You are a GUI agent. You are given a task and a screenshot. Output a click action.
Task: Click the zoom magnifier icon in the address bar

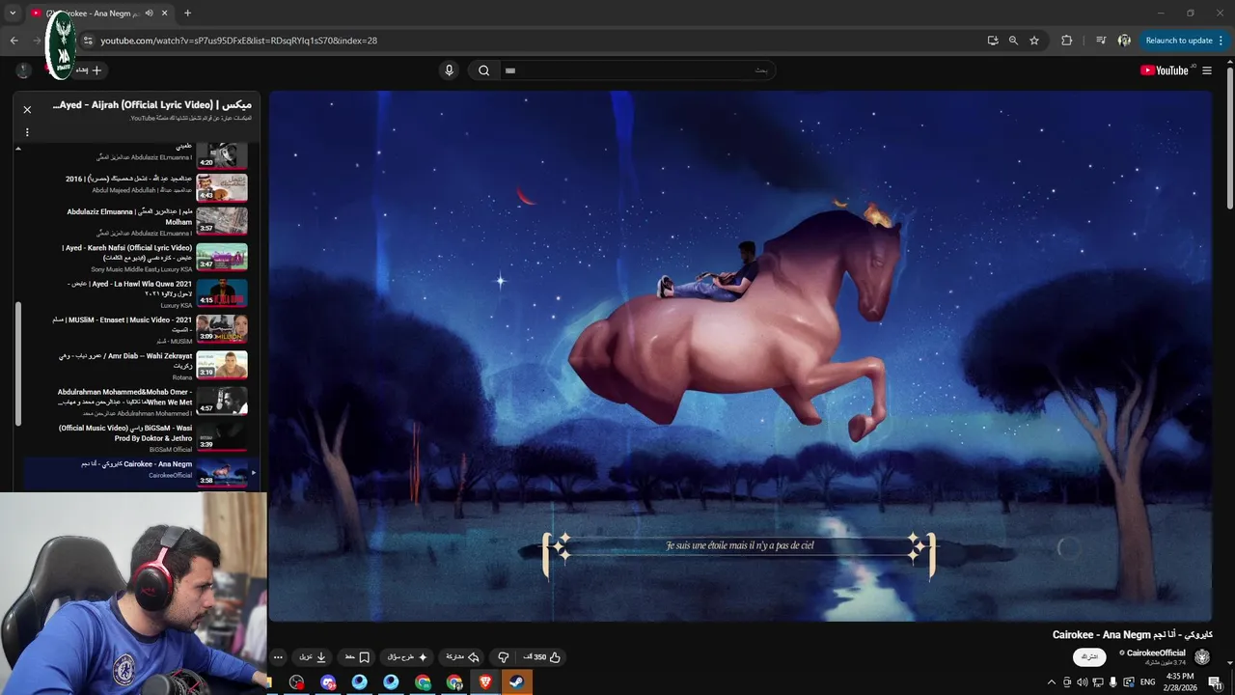[1013, 41]
